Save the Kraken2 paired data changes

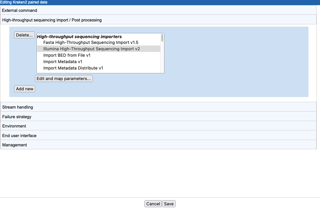click(x=169, y=204)
